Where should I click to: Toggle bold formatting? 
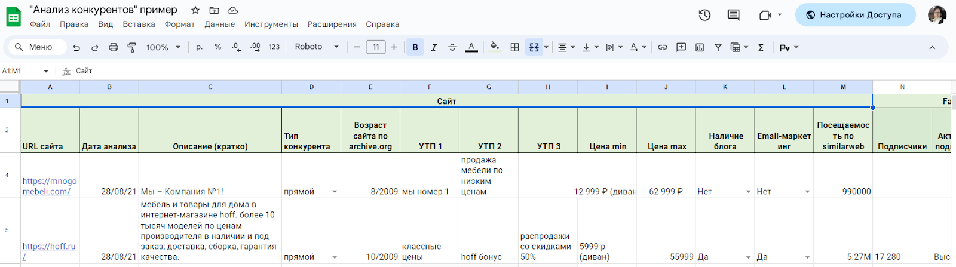pos(415,47)
